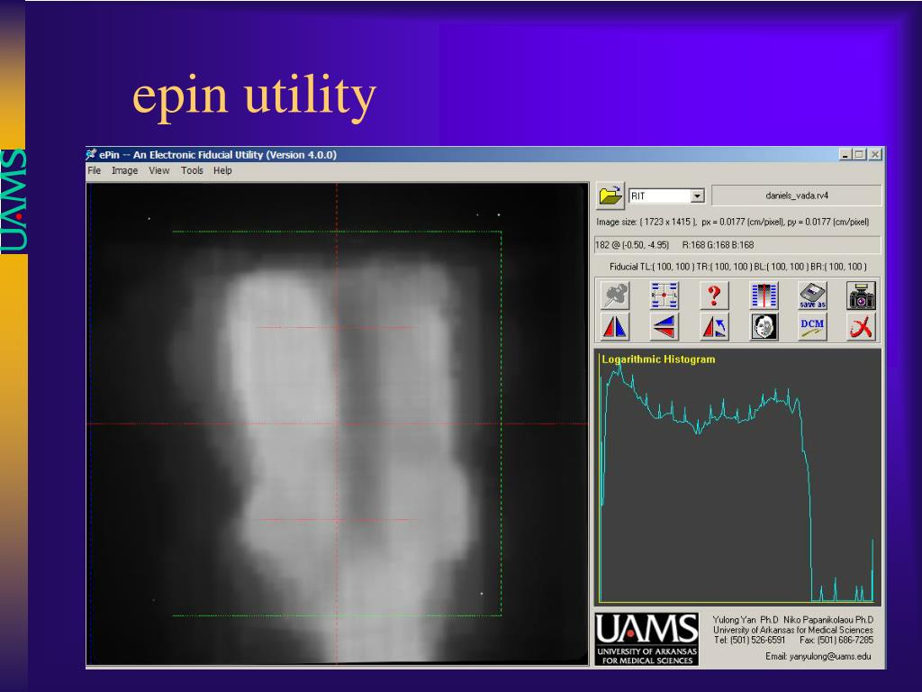Viewport: 922px width, 692px height.
Task: Export to DICOM with the DCM icon
Action: [813, 326]
